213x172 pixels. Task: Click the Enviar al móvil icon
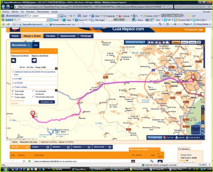tap(187, 137)
